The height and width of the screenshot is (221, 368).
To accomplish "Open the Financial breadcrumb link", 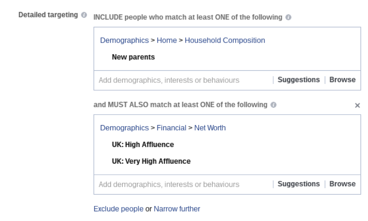I will coord(171,128).
